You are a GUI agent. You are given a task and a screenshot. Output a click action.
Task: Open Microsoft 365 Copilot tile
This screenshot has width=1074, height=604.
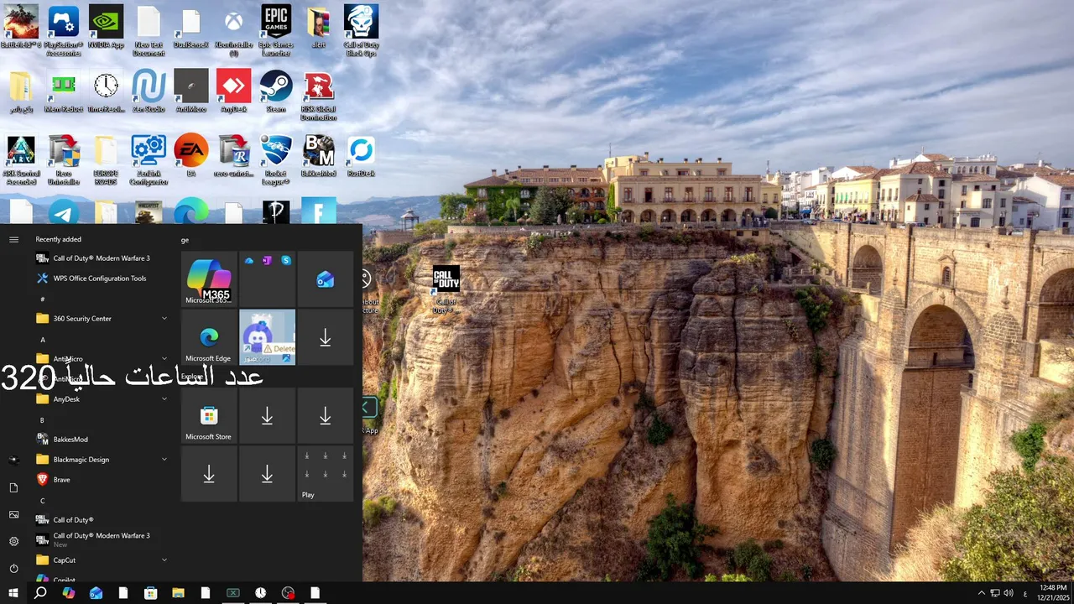(x=209, y=279)
